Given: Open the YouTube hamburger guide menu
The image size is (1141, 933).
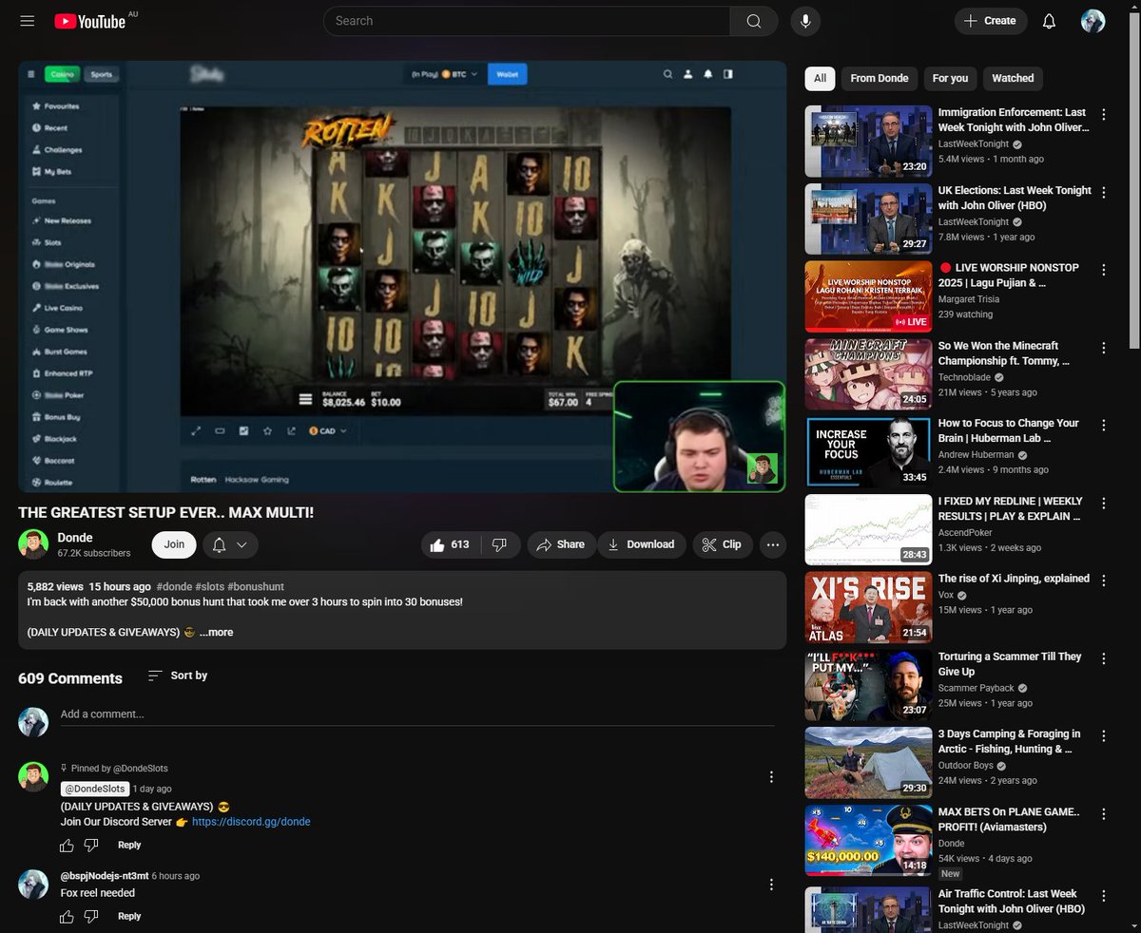Looking at the screenshot, I should [27, 21].
